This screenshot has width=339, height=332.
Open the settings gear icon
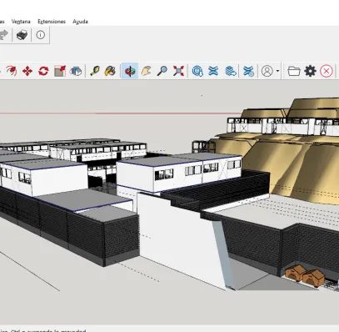(x=310, y=71)
